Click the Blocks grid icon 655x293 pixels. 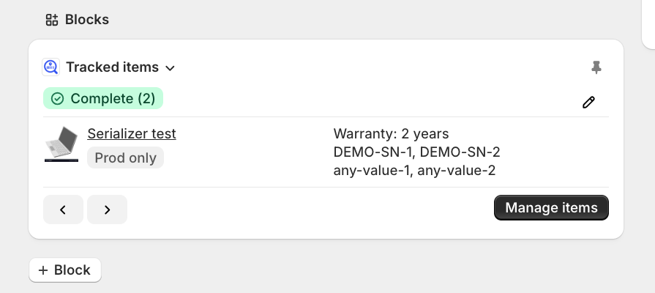tap(51, 20)
